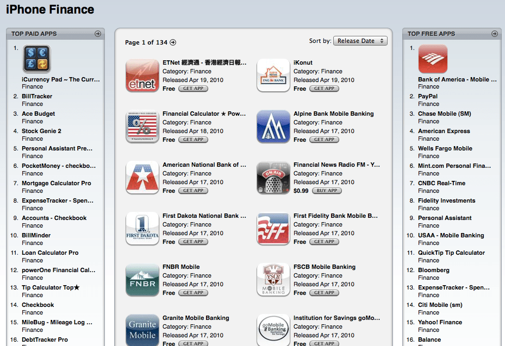Click the FNBR Mobile app icon
This screenshot has height=346, width=505.
(142, 280)
